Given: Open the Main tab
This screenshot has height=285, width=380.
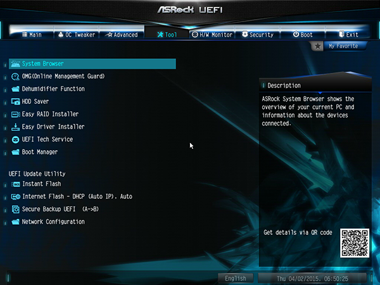Looking at the screenshot, I should (32, 35).
